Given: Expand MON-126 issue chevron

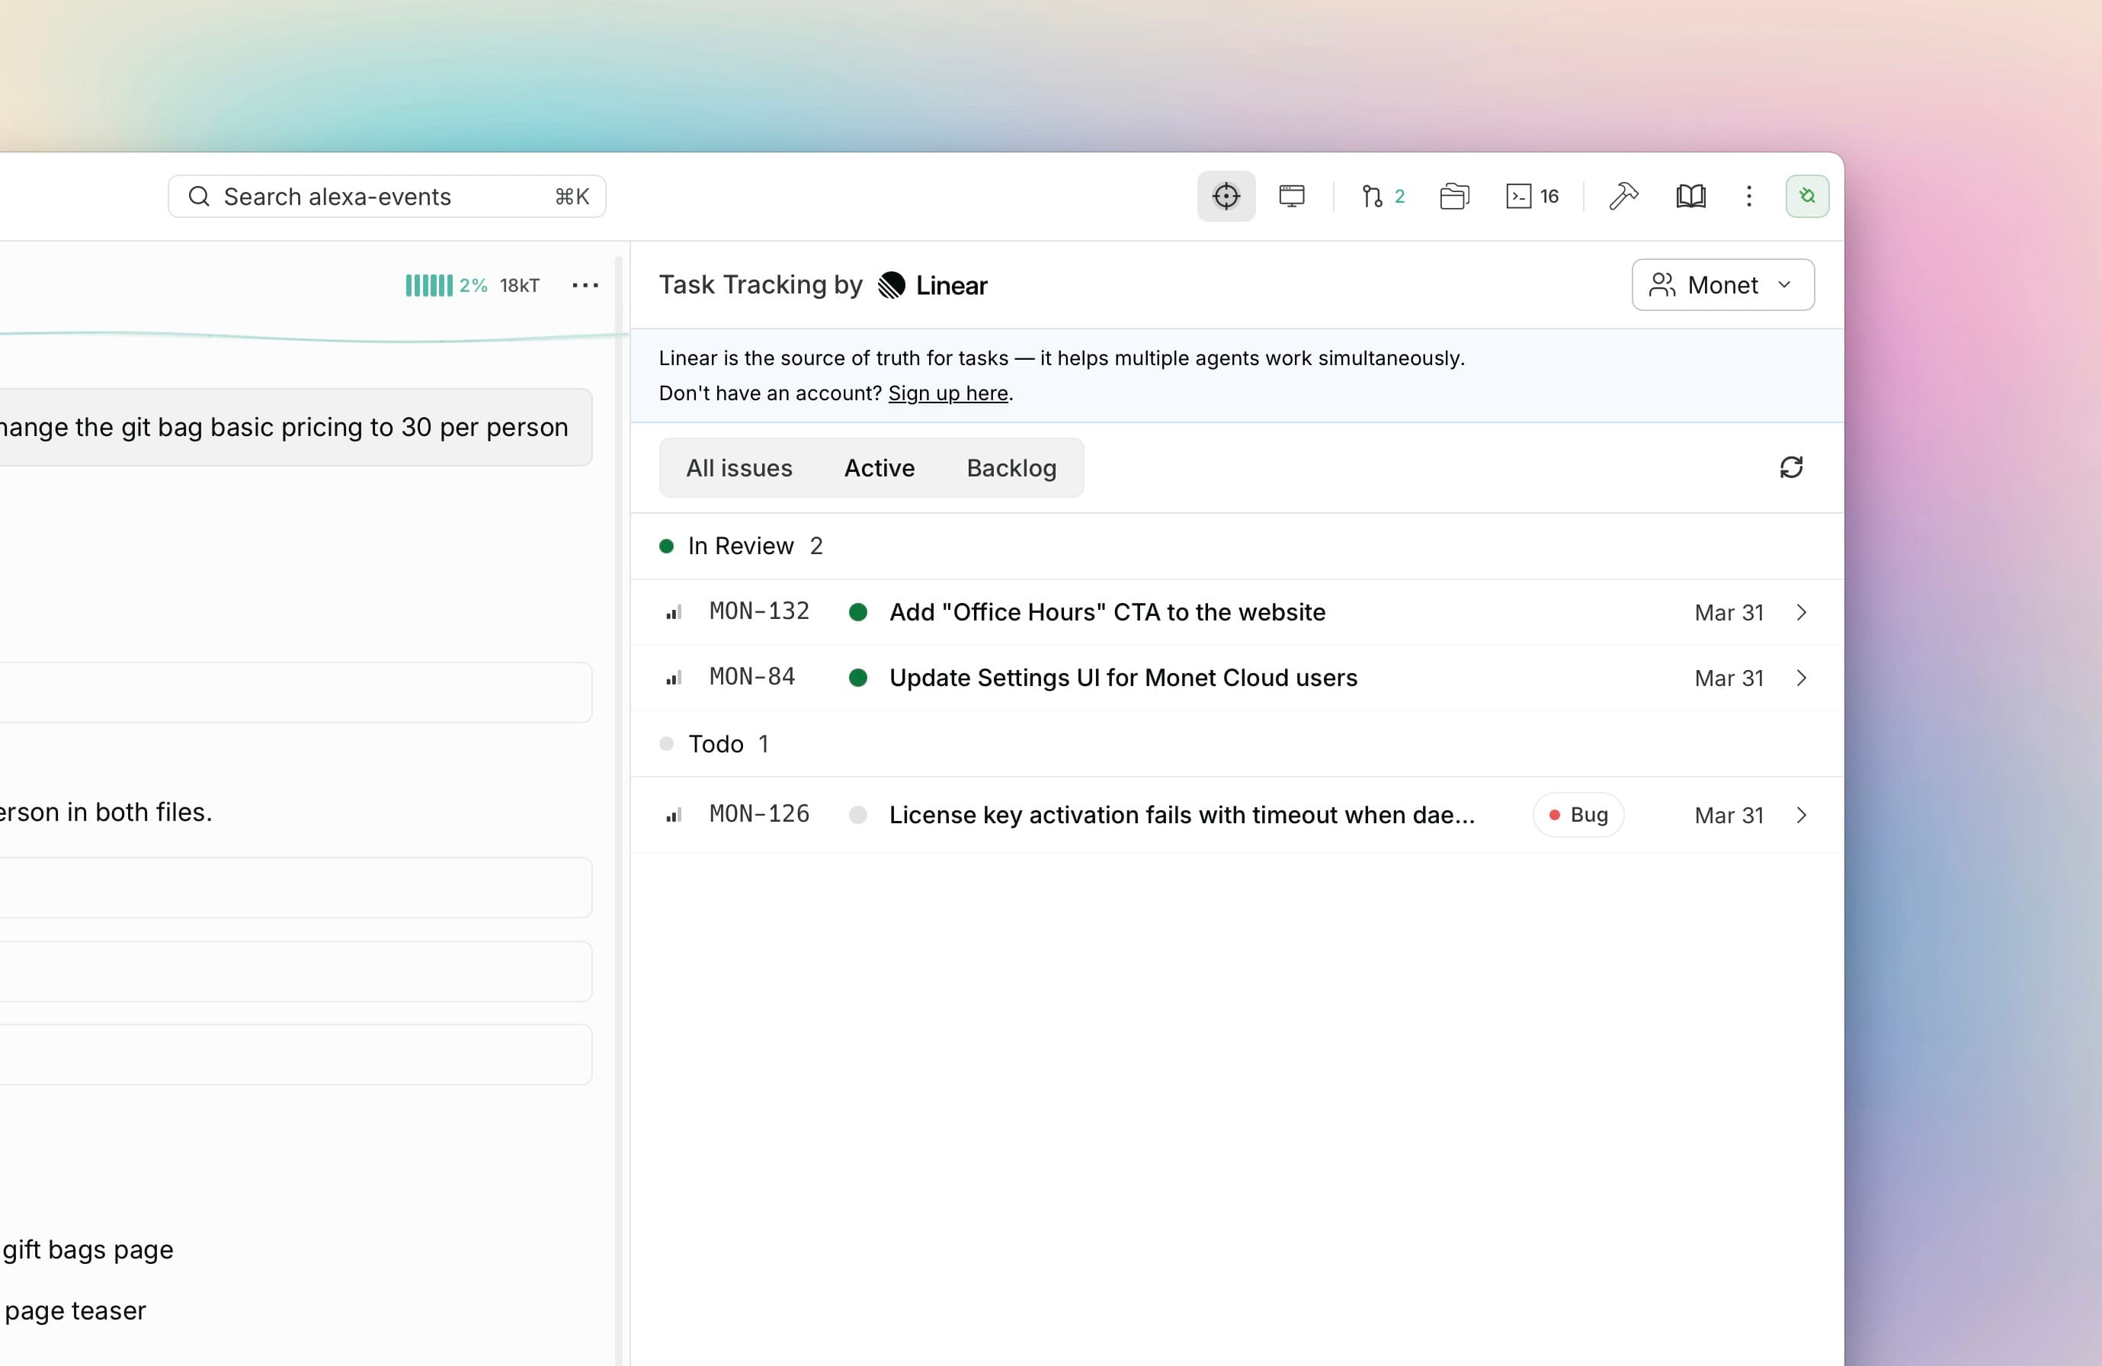Looking at the screenshot, I should 1801,815.
